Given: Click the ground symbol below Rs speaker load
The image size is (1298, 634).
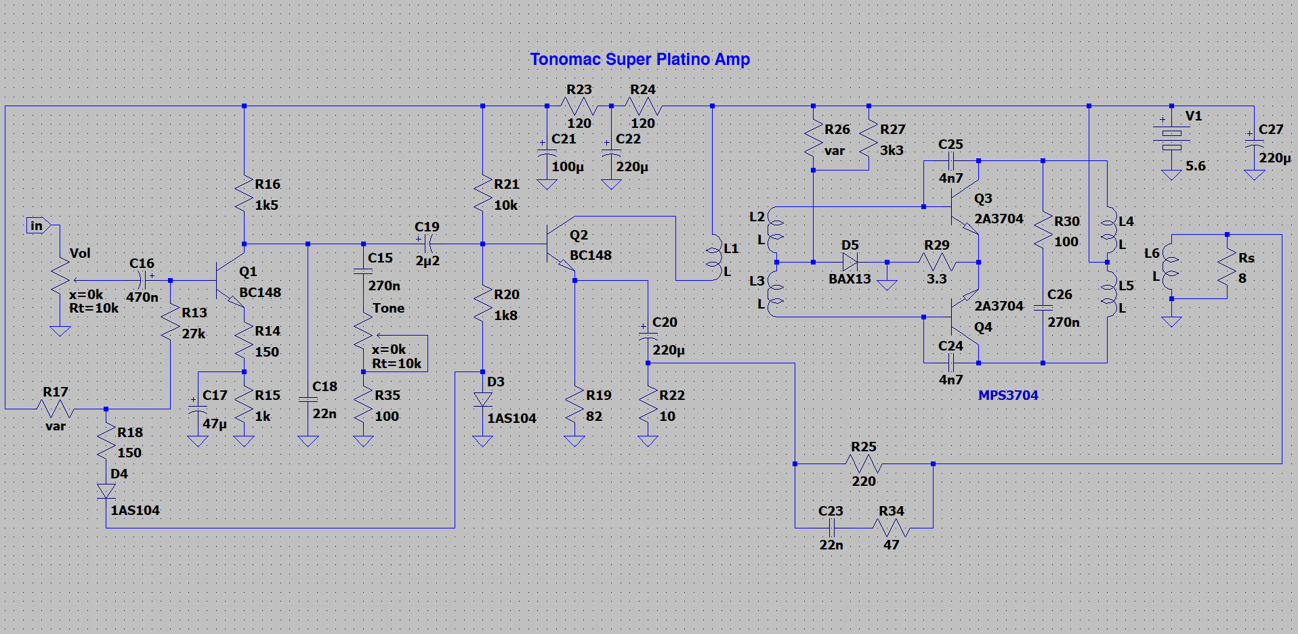Looking at the screenshot, I should (x=1172, y=321).
